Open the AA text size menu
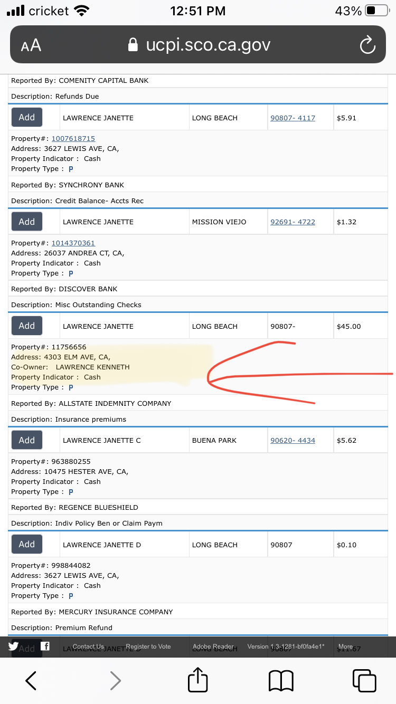396x704 pixels. pyautogui.click(x=31, y=45)
